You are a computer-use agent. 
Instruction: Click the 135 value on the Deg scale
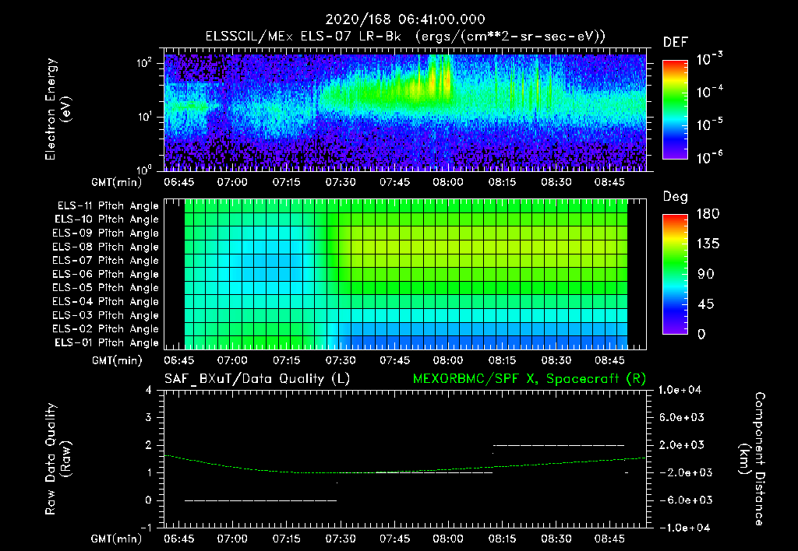(x=708, y=244)
